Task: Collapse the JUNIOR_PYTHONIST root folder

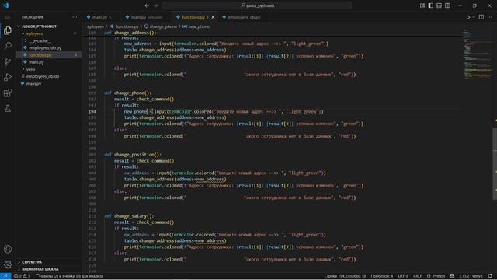Action: 19,26
